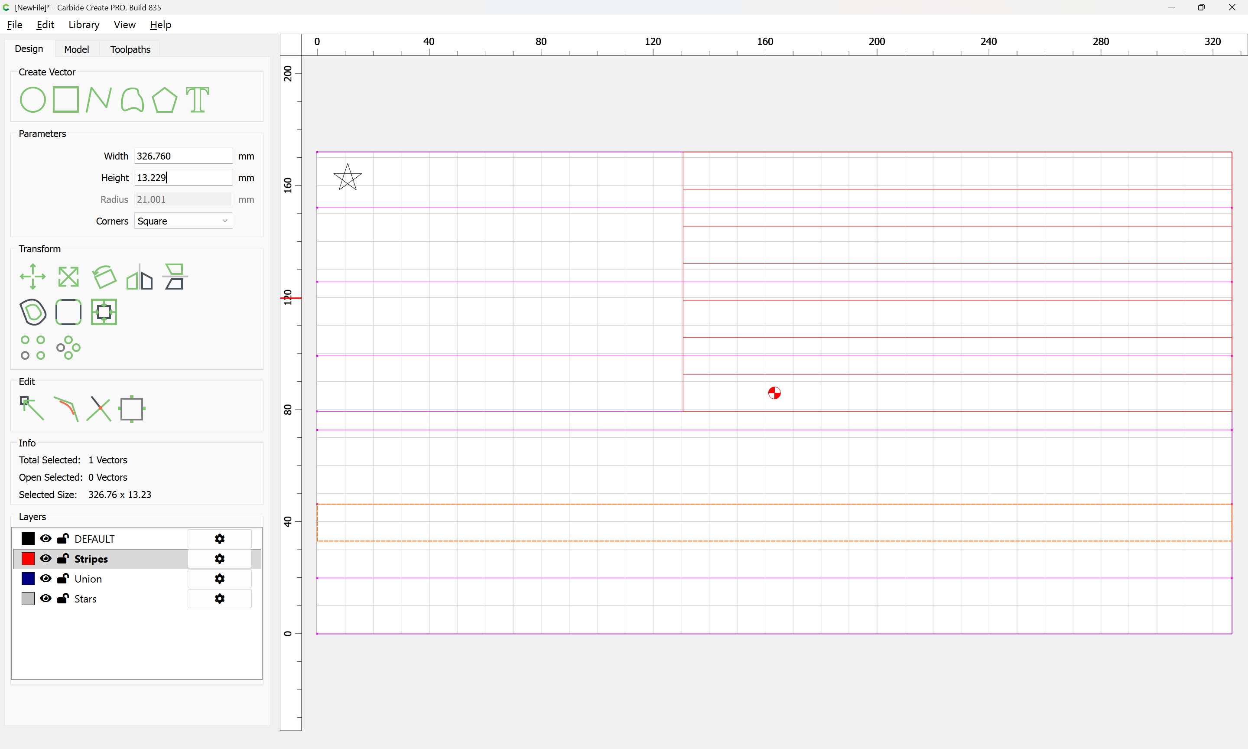Open the Rotate transform tool
The width and height of the screenshot is (1248, 749).
(x=104, y=277)
